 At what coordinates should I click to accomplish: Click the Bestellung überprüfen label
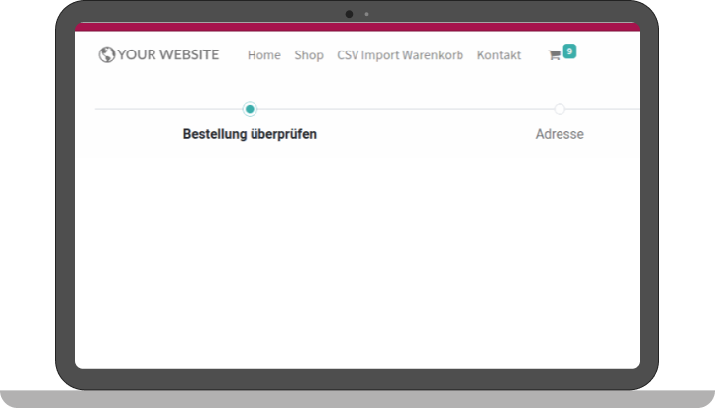(250, 134)
